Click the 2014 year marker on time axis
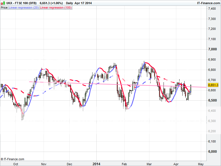221x166 pixels. [97, 164]
